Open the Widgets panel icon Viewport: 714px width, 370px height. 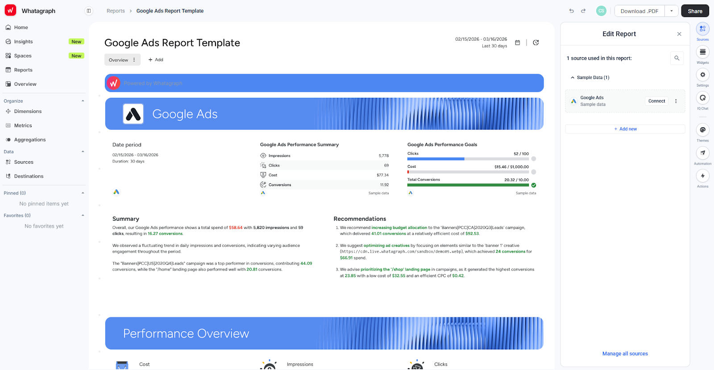pos(703,52)
